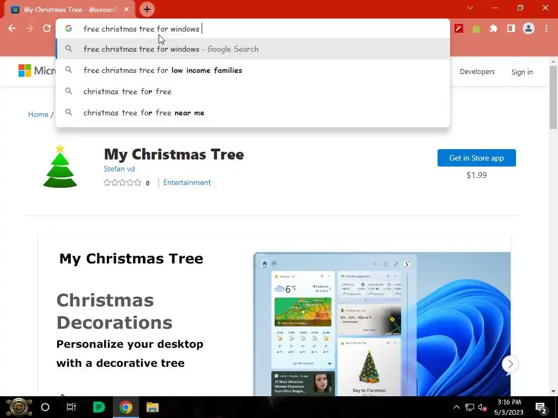Image resolution: width=558 pixels, height=418 pixels.
Task: Click the Chrome taskbar icon
Action: (126, 407)
